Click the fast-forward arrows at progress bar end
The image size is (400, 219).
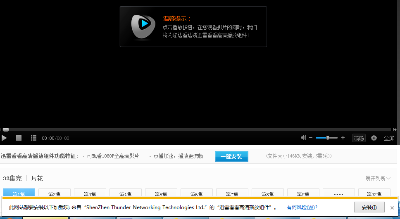pyautogui.click(x=395, y=130)
